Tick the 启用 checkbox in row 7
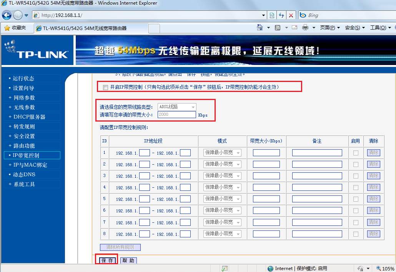Viewport: 396px width, 272px height. click(x=356, y=222)
